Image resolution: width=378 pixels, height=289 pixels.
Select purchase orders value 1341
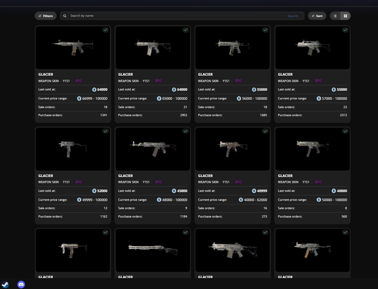point(104,115)
